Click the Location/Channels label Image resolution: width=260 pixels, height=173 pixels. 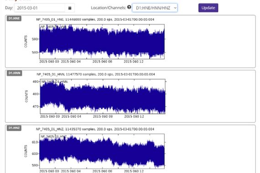108,8
